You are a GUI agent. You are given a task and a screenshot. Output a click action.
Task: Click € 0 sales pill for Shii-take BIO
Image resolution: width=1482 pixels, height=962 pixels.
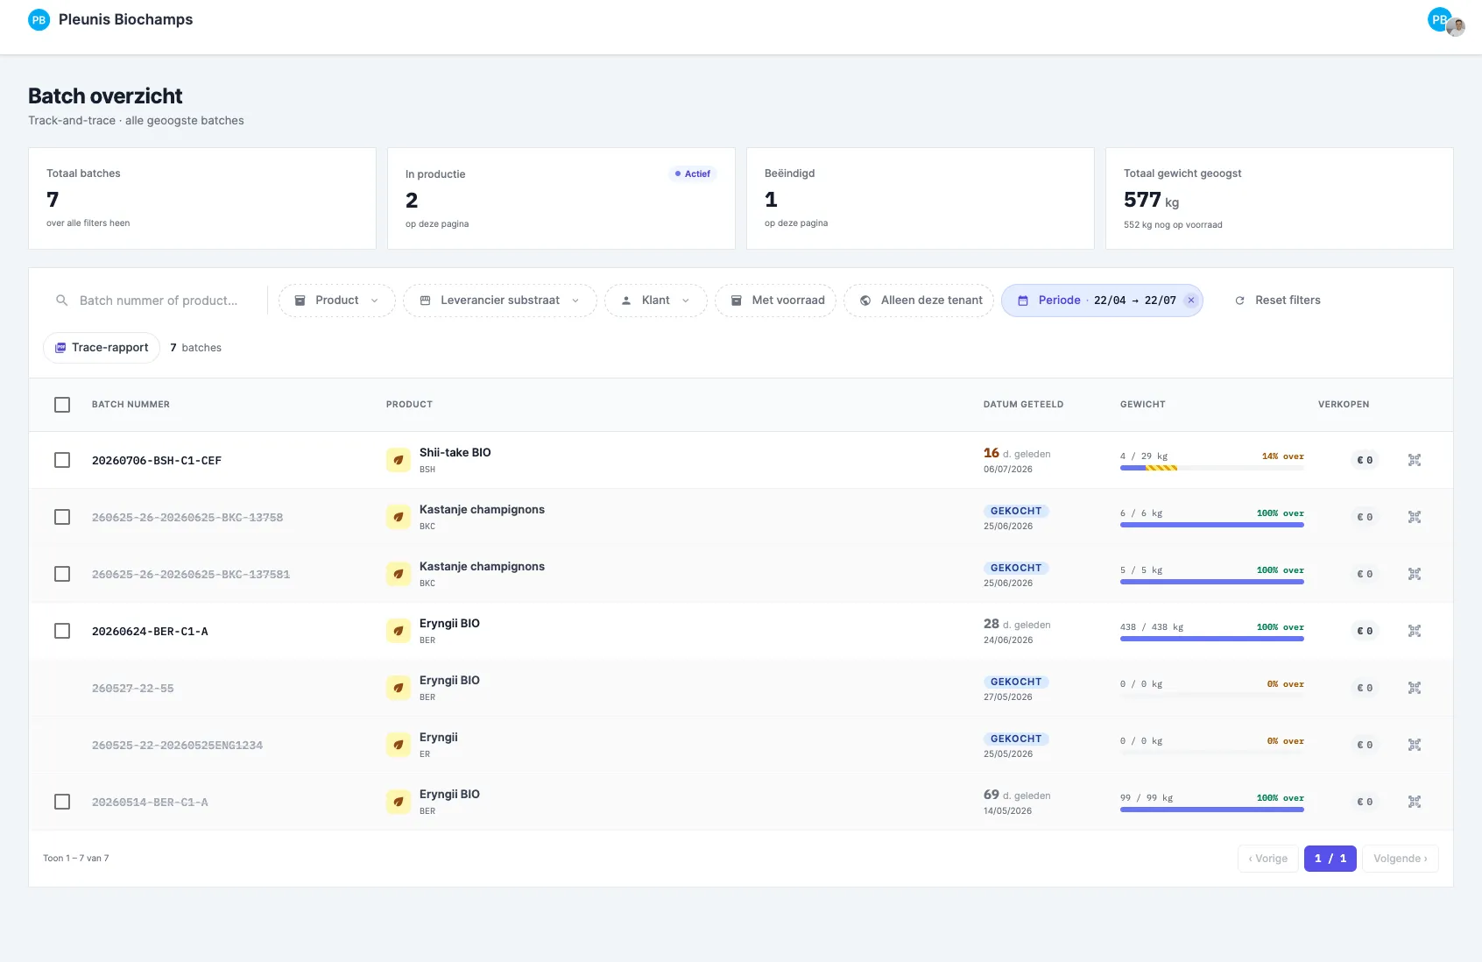(1365, 460)
